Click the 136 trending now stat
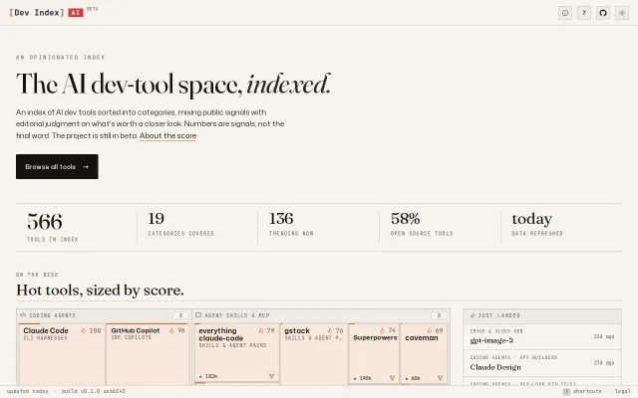Image resolution: width=638 pixels, height=398 pixels. click(291, 224)
